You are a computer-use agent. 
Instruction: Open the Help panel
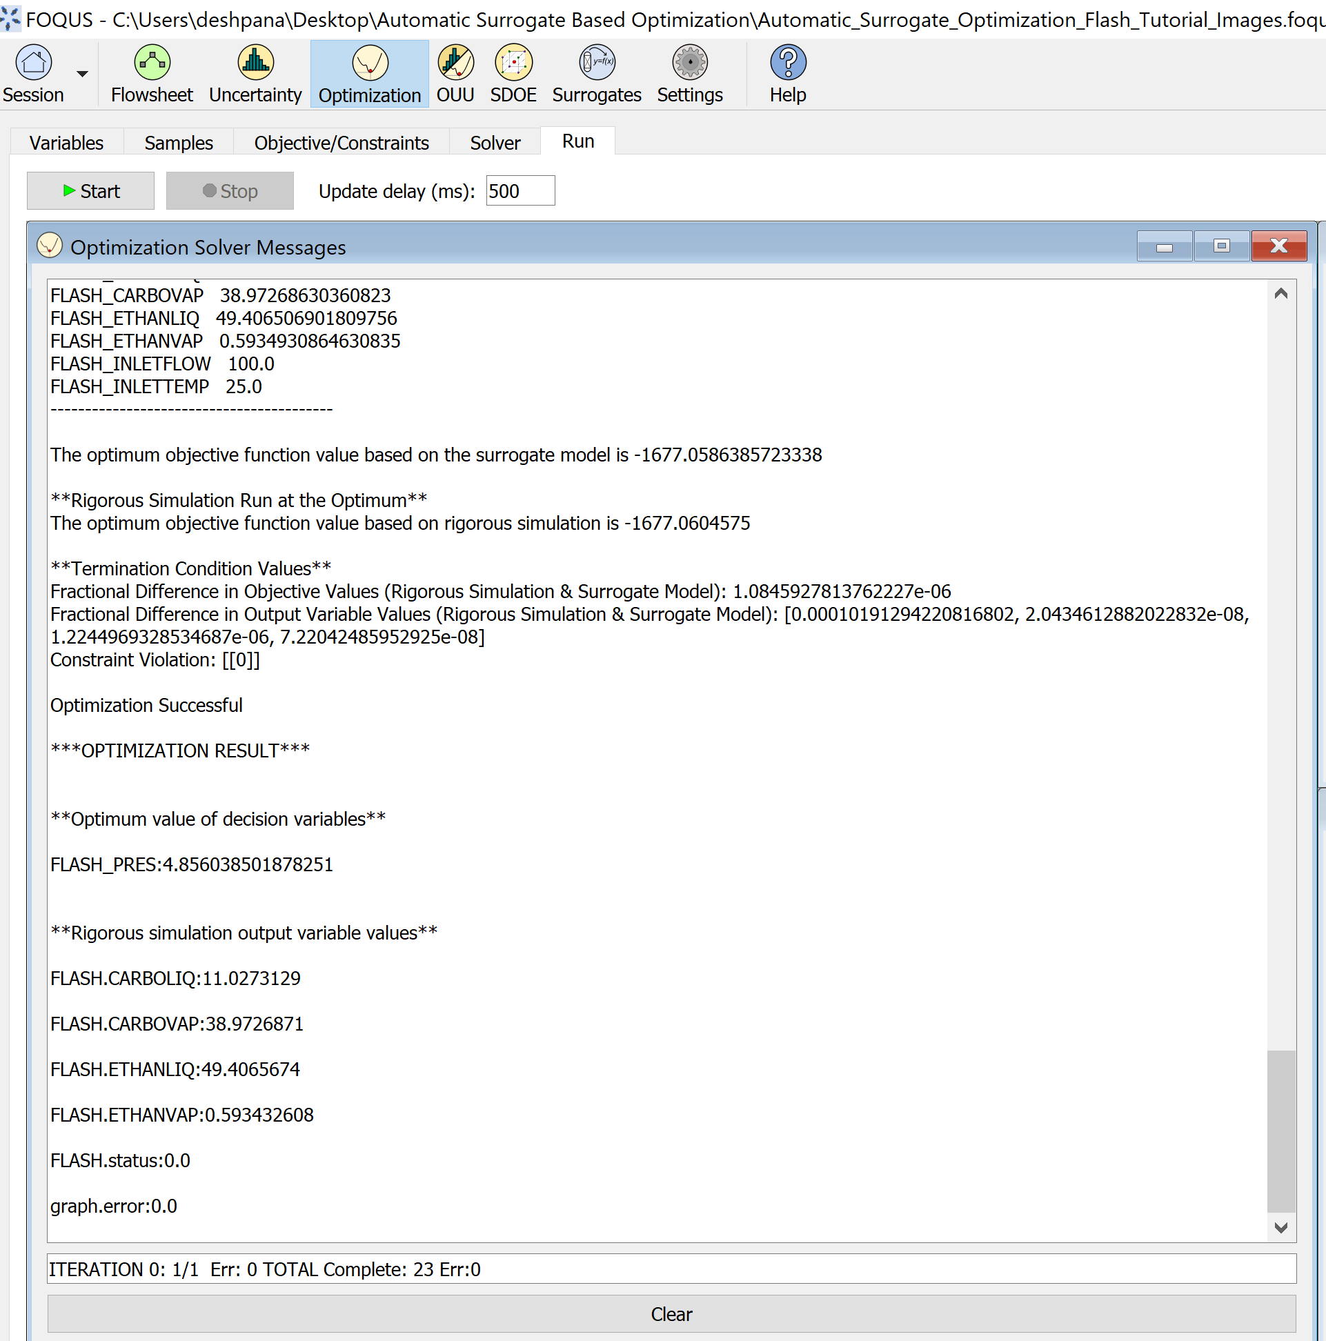click(x=786, y=74)
